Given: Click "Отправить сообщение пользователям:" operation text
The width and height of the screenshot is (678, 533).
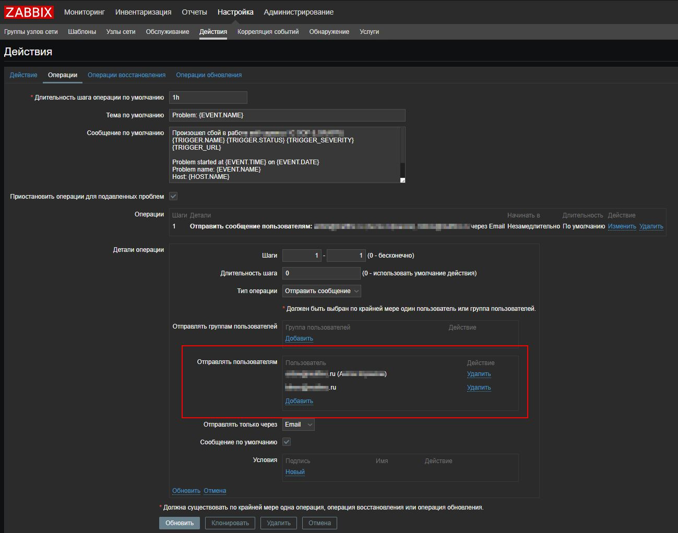Looking at the screenshot, I should [251, 226].
